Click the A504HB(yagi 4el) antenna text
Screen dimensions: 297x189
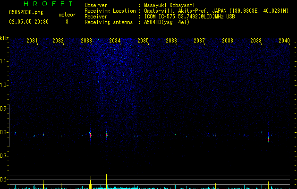(167, 22)
